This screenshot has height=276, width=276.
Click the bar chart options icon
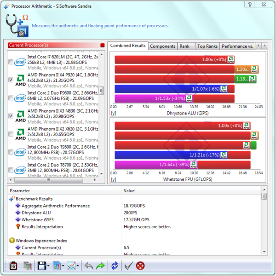tap(57, 265)
